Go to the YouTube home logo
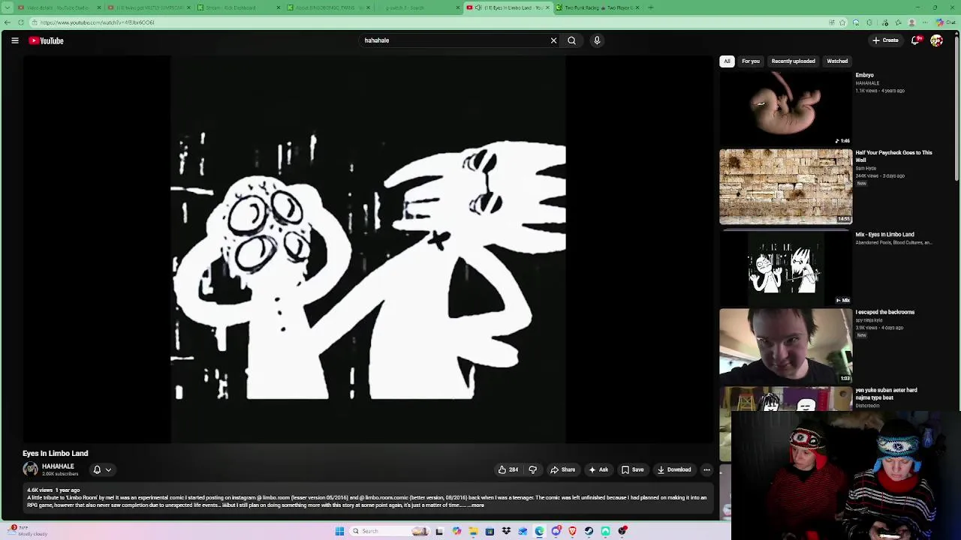Screen dimensions: 961x540 coord(47,40)
